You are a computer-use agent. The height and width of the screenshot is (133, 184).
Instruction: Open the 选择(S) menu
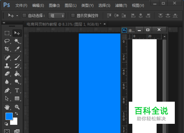(x=104, y=6)
